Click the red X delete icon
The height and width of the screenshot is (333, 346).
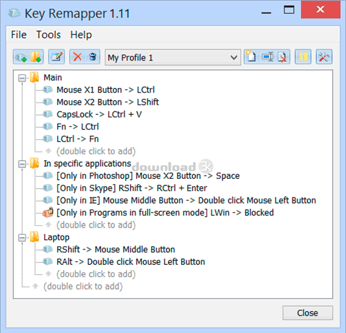point(78,57)
